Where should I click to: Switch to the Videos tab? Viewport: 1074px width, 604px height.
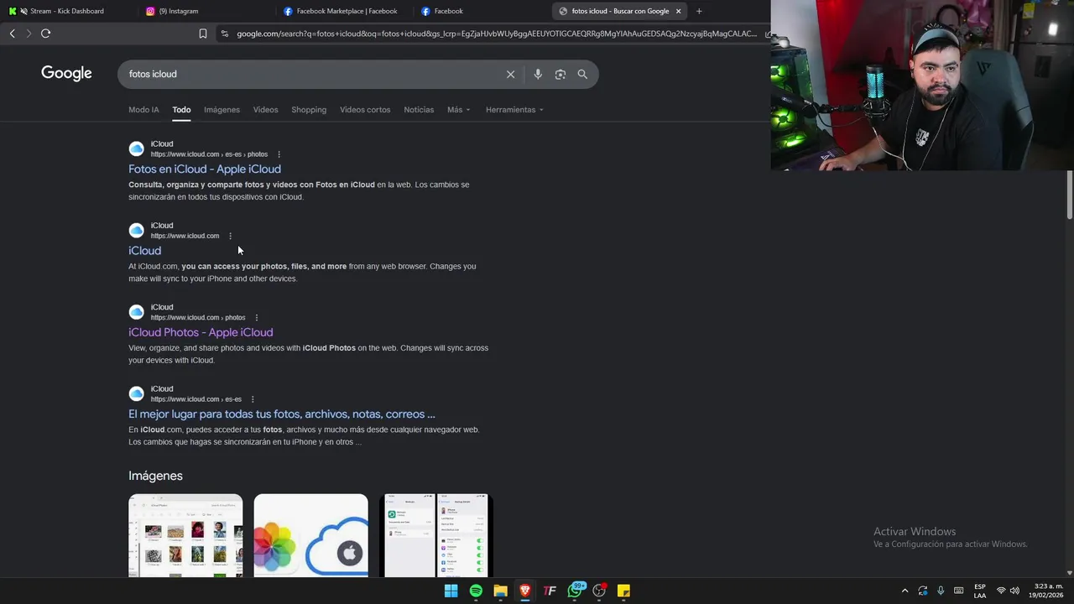click(265, 110)
